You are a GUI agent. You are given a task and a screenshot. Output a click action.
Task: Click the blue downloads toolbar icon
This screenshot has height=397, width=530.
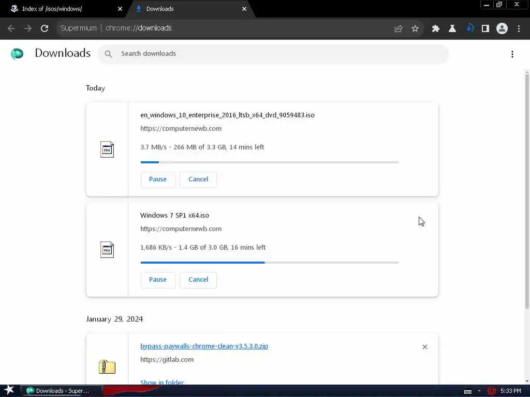(470, 28)
